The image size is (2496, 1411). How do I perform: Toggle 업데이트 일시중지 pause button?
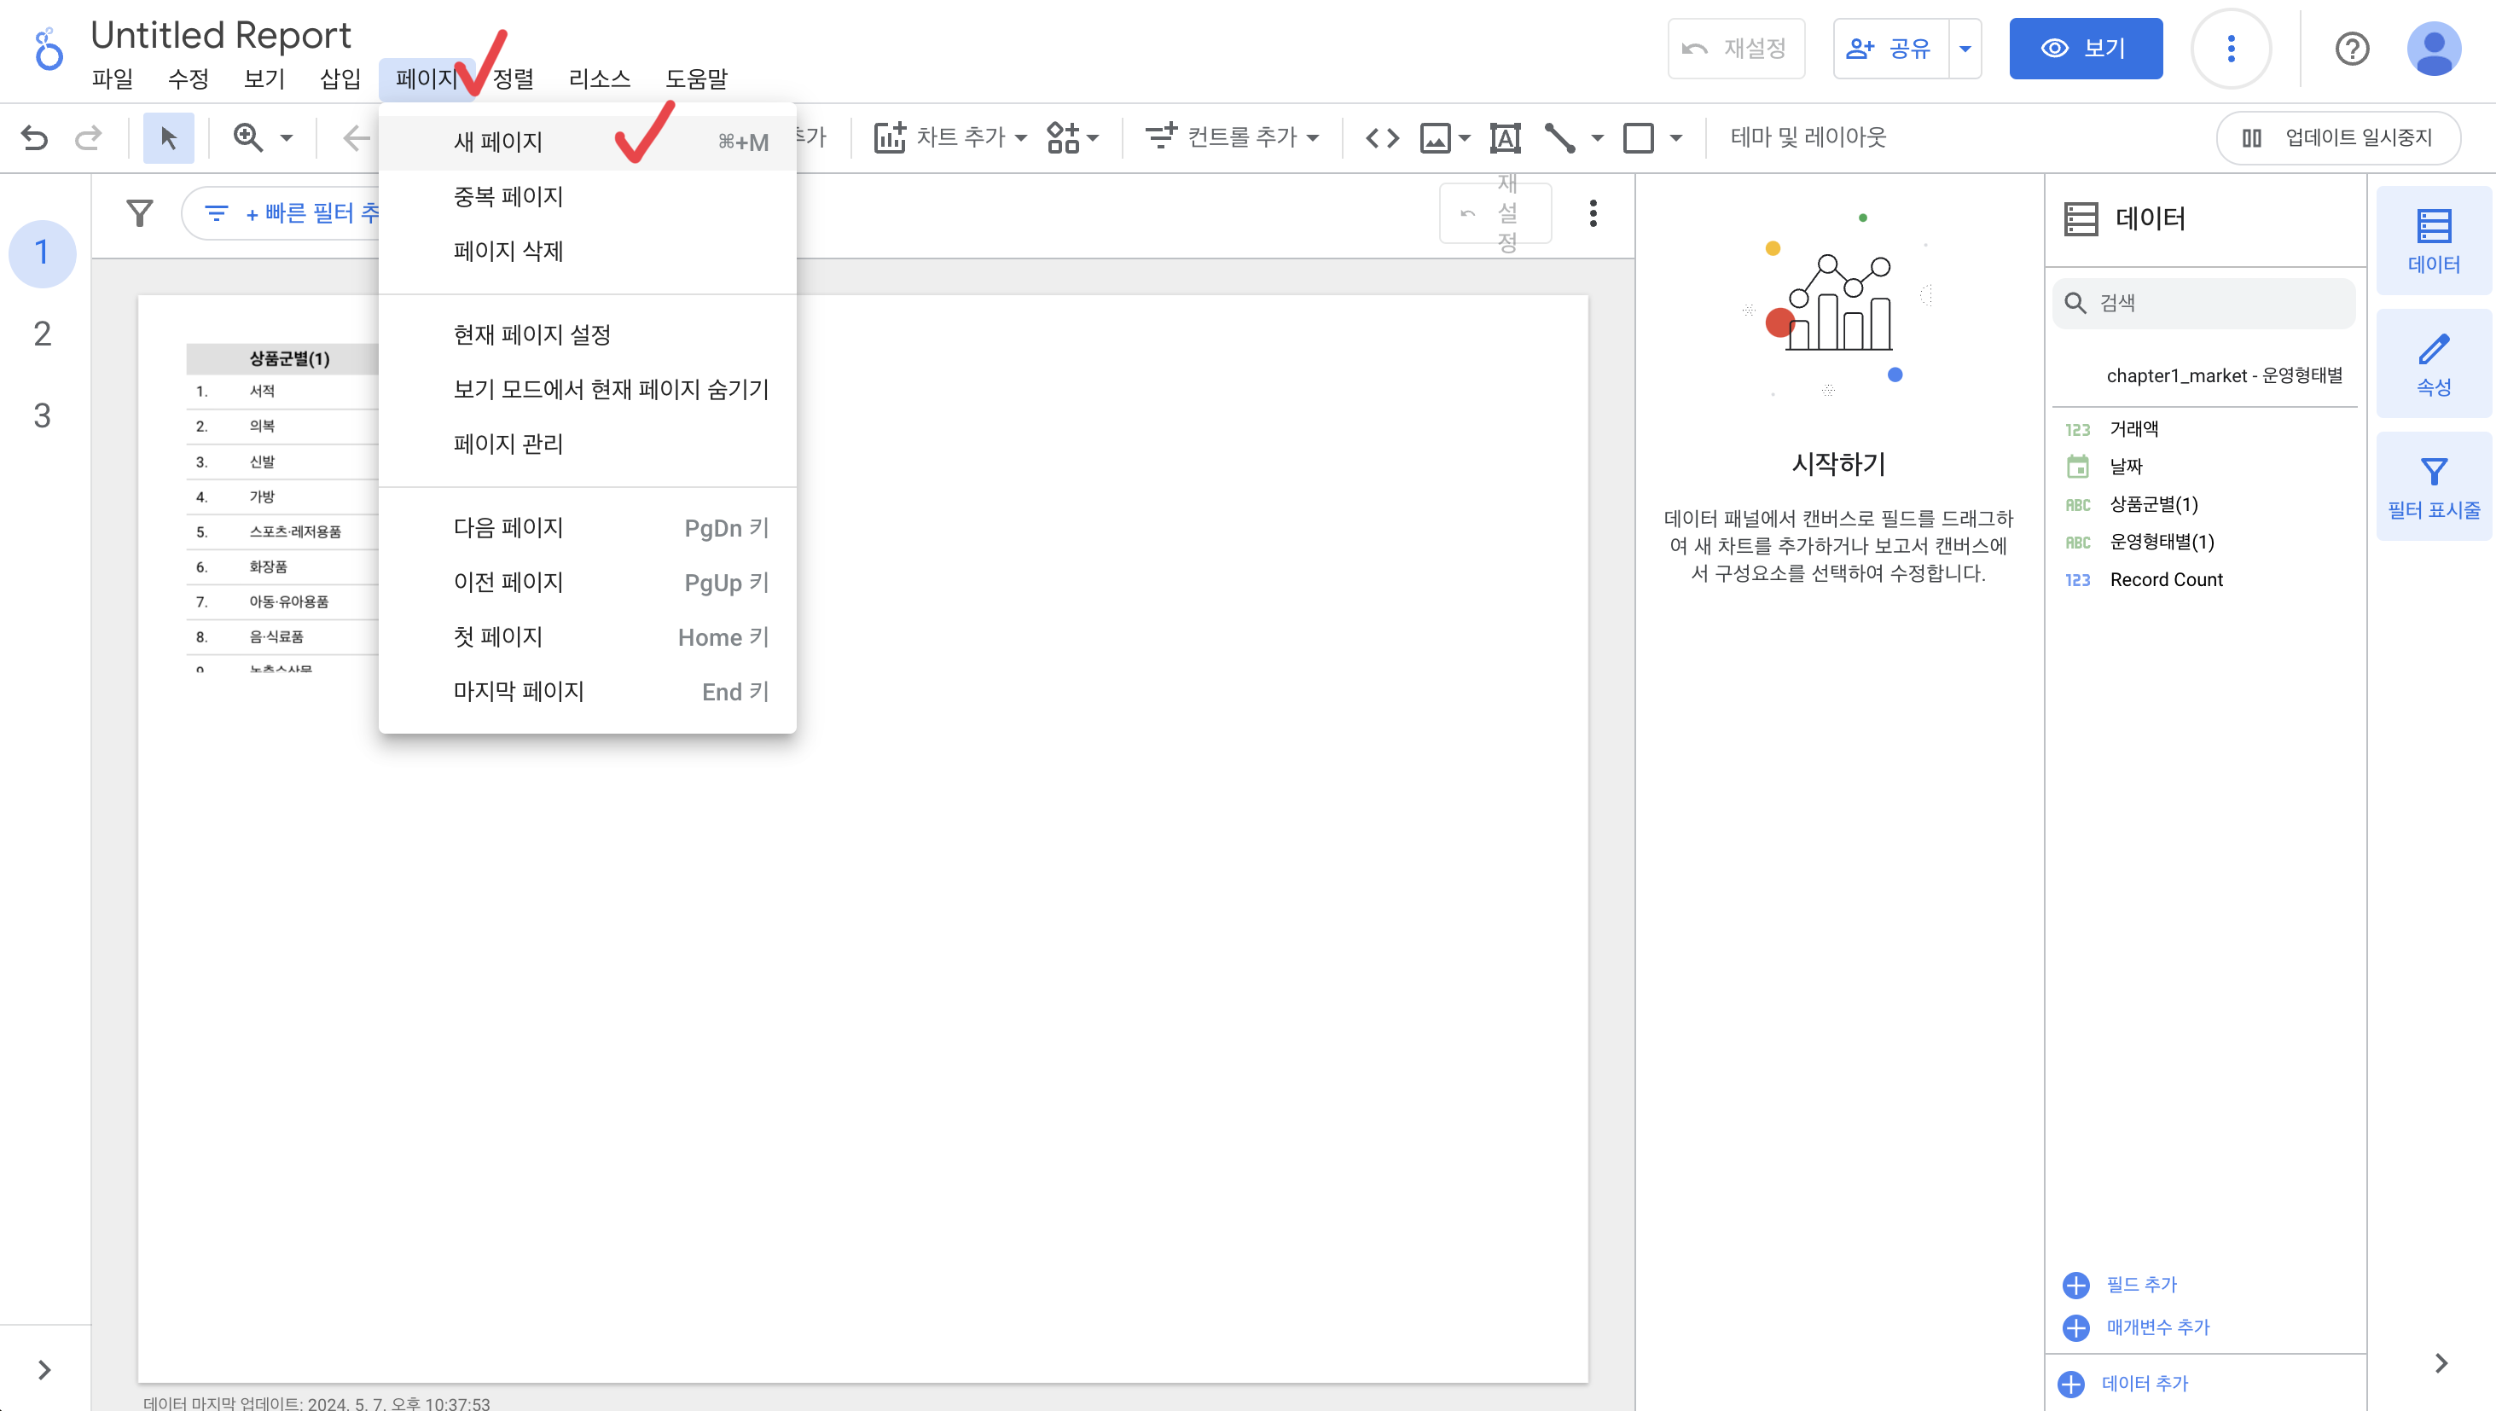[x=2338, y=137]
